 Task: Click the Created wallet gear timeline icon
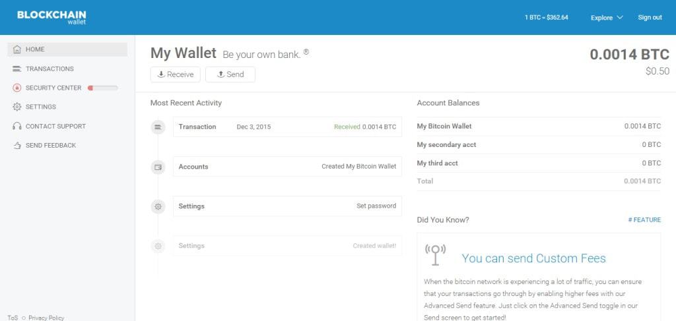point(158,246)
